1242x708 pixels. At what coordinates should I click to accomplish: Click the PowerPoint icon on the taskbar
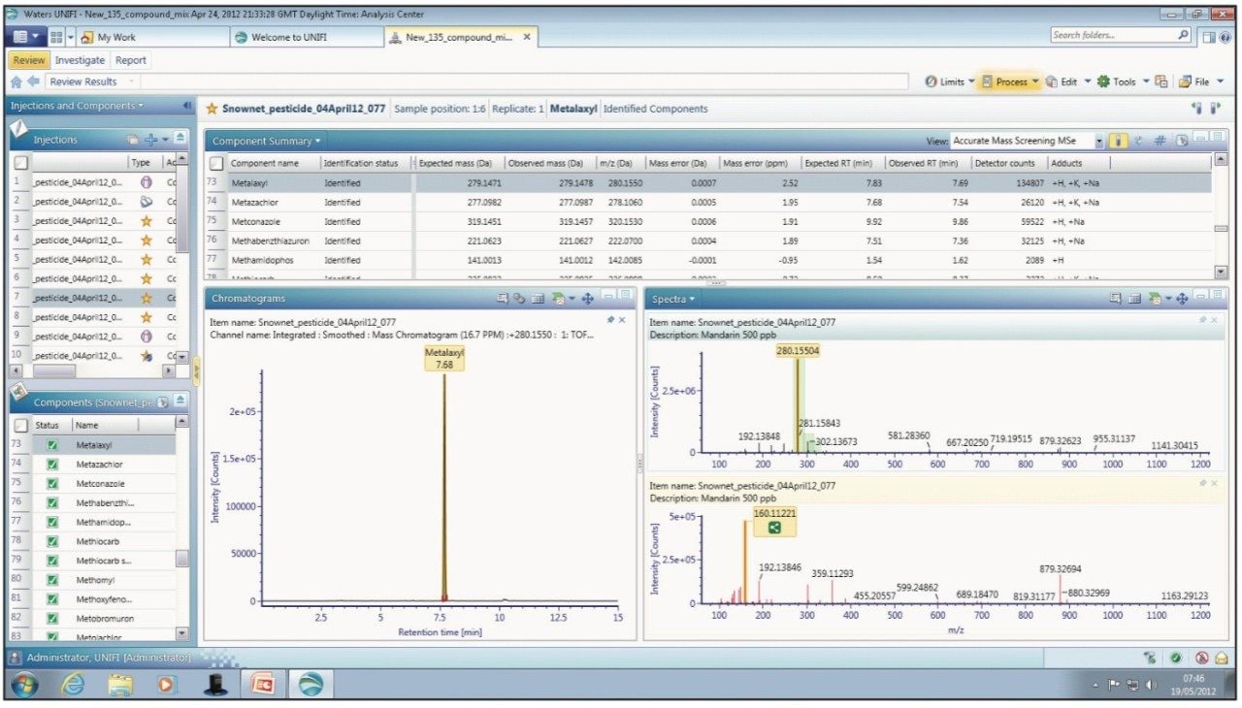click(x=263, y=684)
